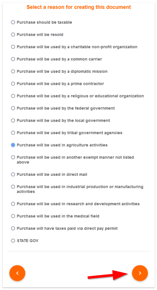
Task: Choose the direct pay permit option
Action: [x=13, y=228]
